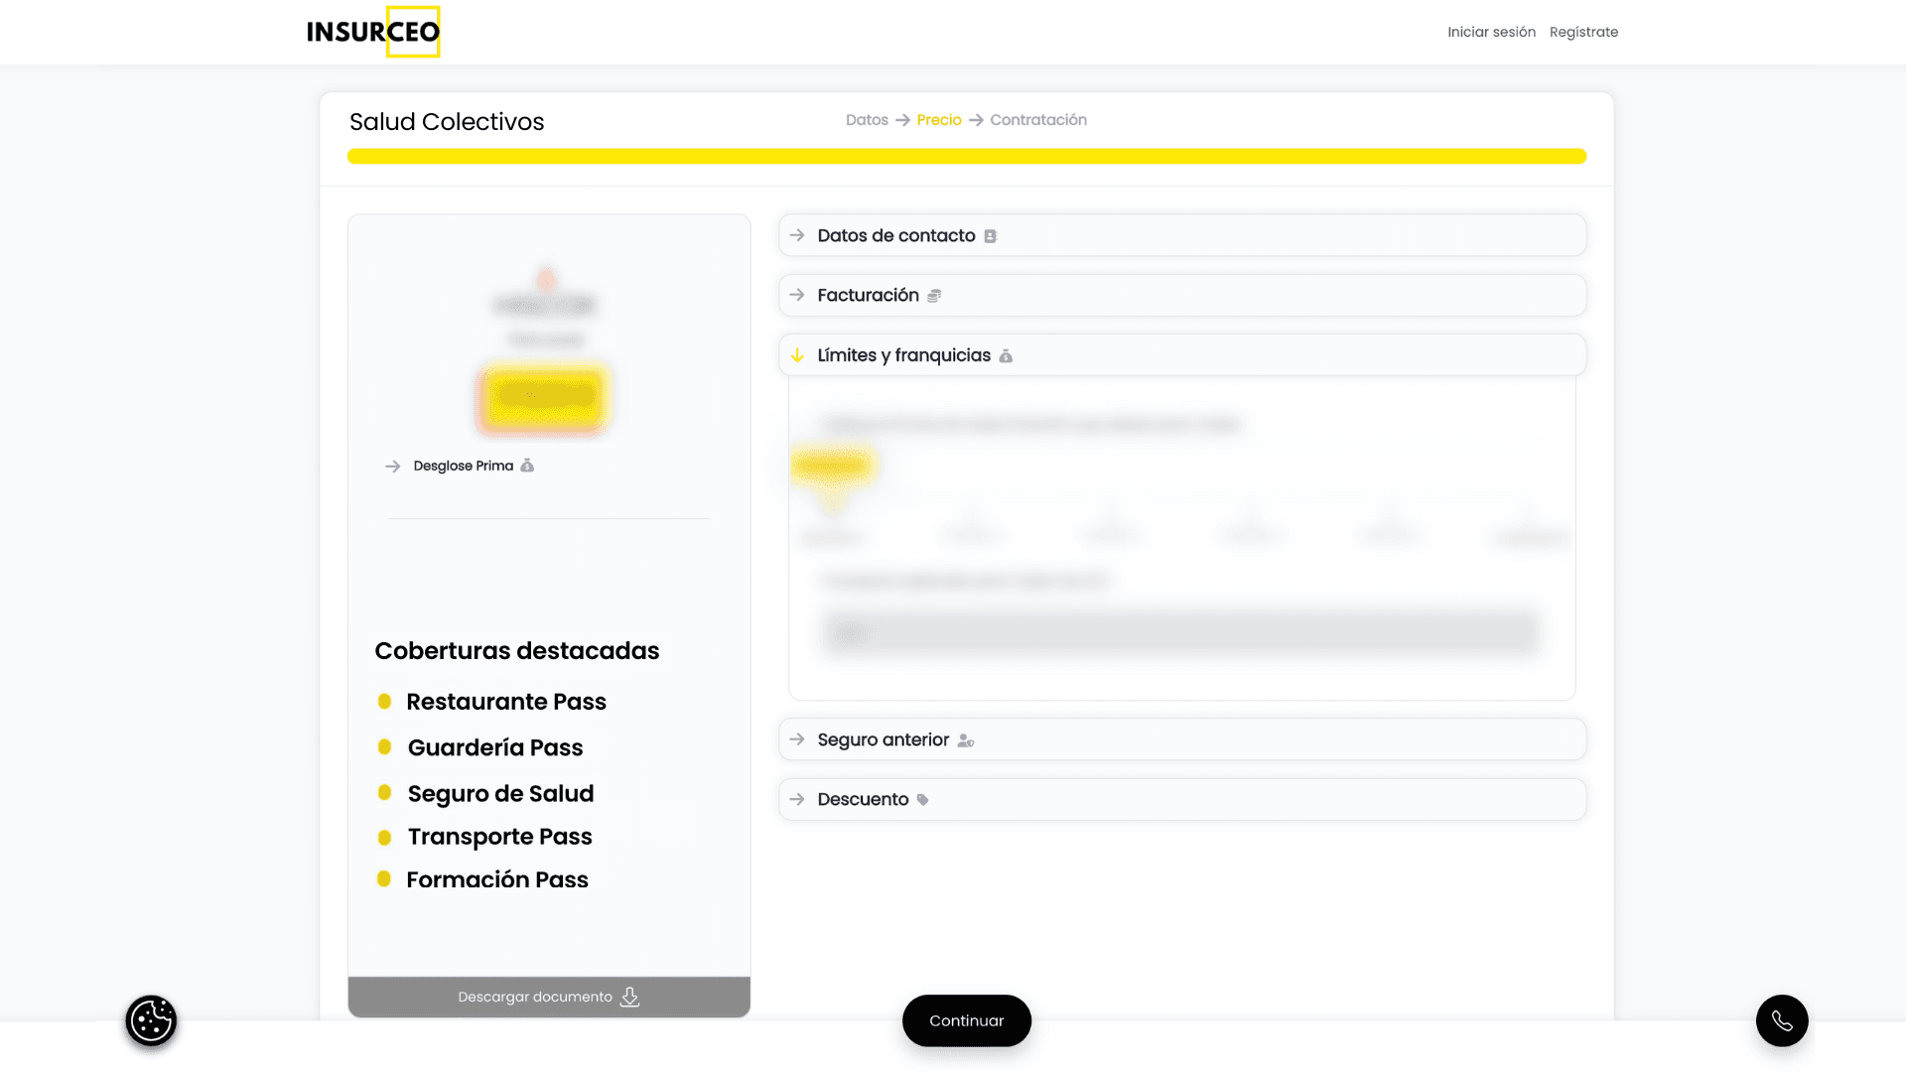Screen dimensions: 1906x1072
Task: Expand the Facturación section
Action: 868,296
